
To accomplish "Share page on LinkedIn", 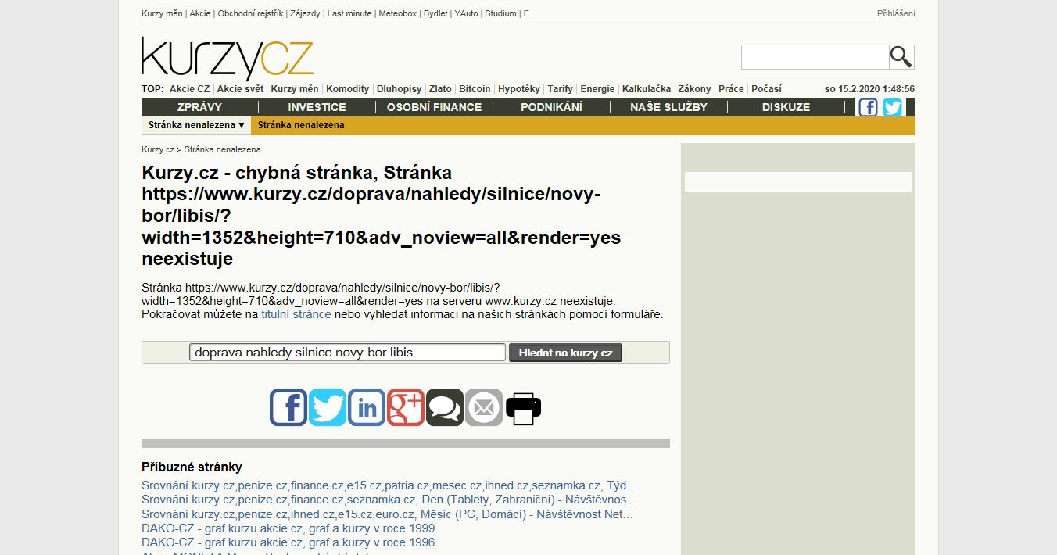I will tap(367, 407).
